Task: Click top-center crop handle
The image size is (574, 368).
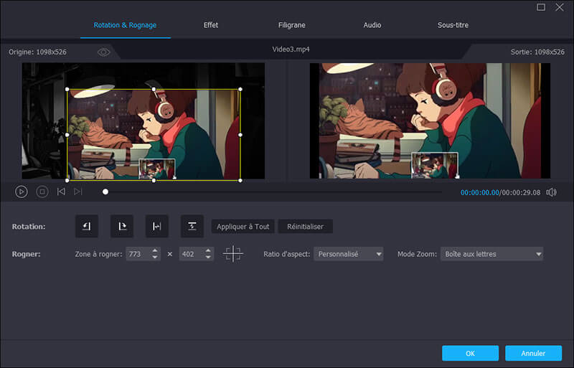Action: (x=154, y=89)
